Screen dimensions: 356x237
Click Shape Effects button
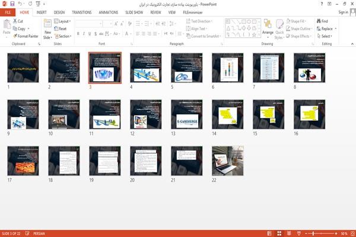click(299, 36)
